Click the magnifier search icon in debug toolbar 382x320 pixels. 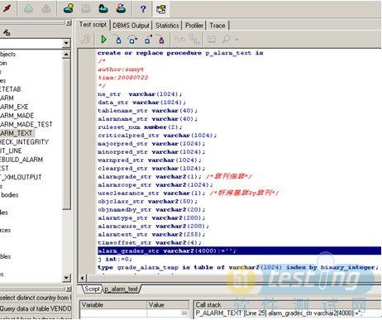227,39
